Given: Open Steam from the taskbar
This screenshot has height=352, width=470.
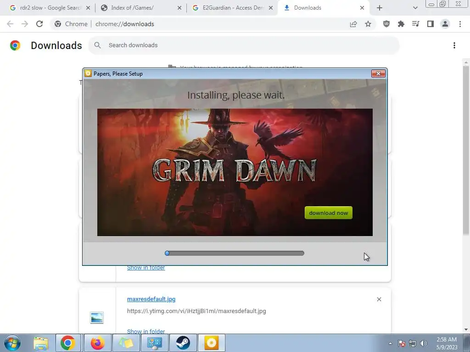Looking at the screenshot, I should click(183, 343).
